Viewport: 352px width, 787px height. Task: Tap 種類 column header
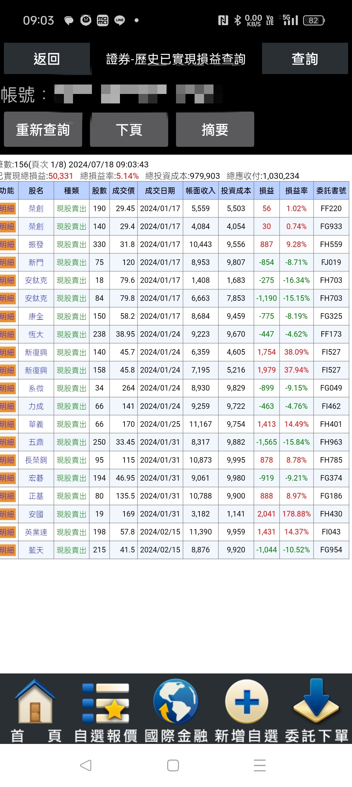click(71, 191)
